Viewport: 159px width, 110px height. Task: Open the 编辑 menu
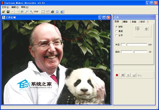(x=15, y=7)
